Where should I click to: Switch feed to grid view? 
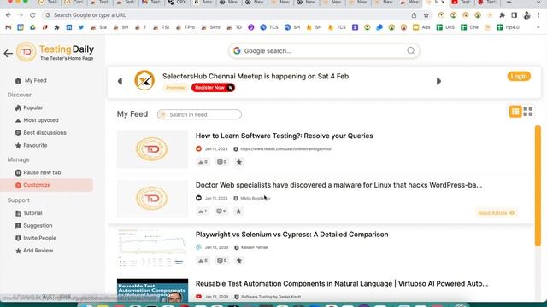[x=528, y=112]
